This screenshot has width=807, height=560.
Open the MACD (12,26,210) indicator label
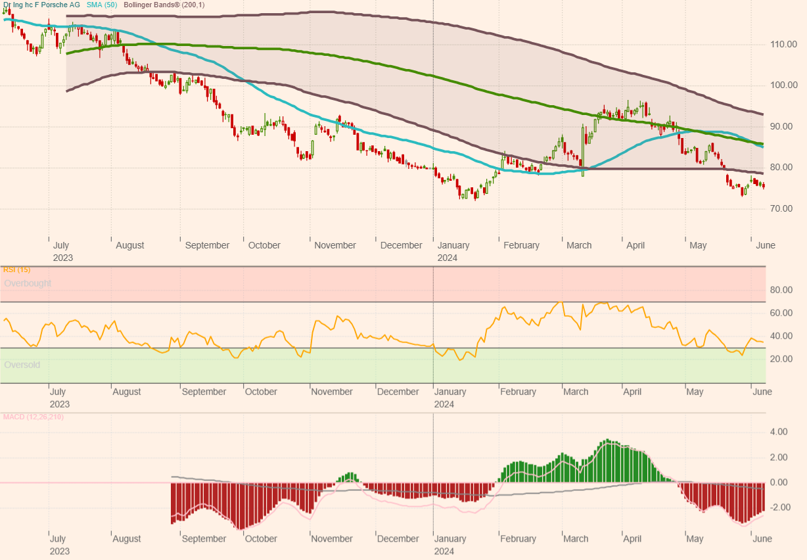33,417
